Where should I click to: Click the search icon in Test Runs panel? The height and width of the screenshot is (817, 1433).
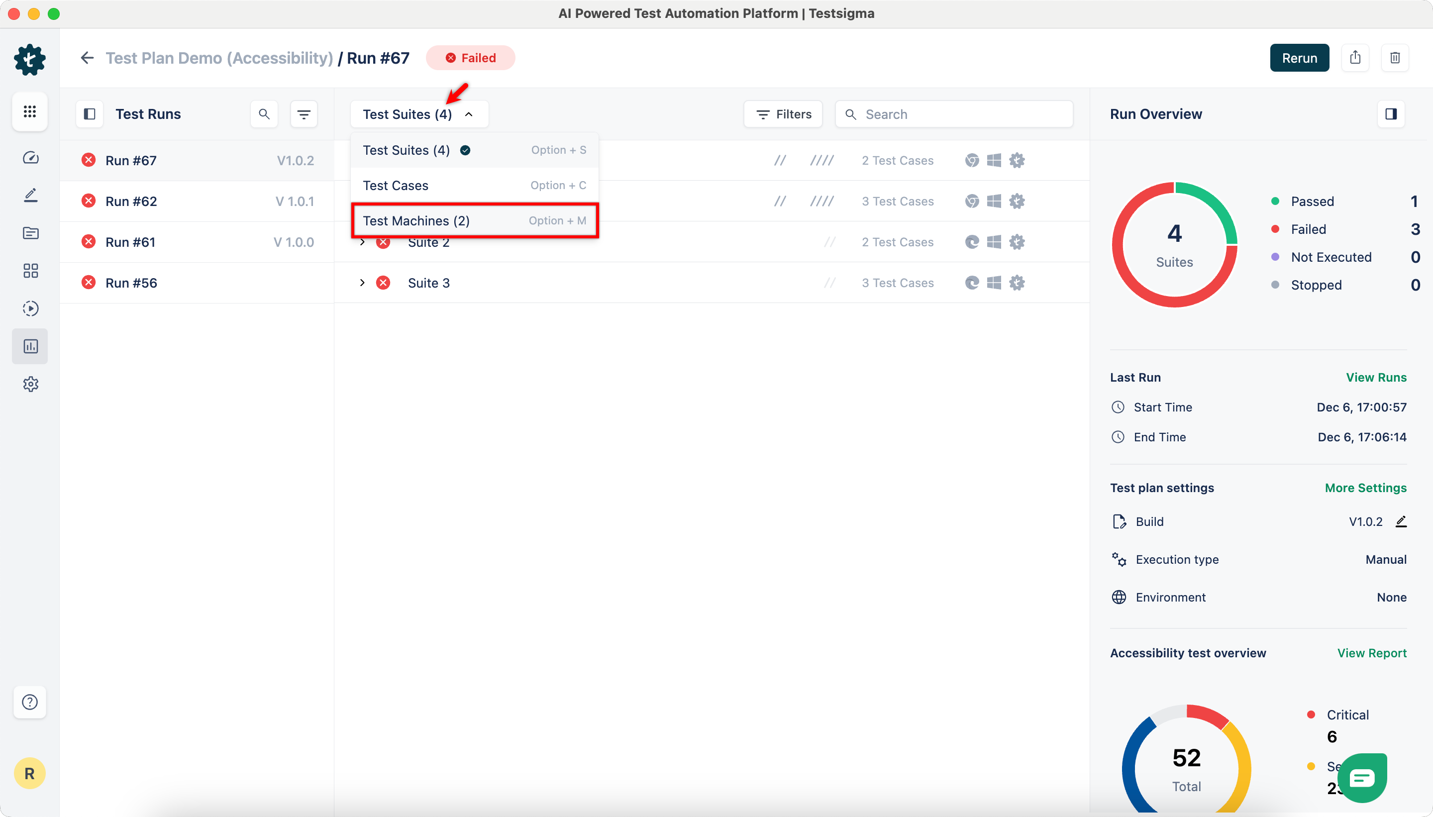[x=264, y=114]
